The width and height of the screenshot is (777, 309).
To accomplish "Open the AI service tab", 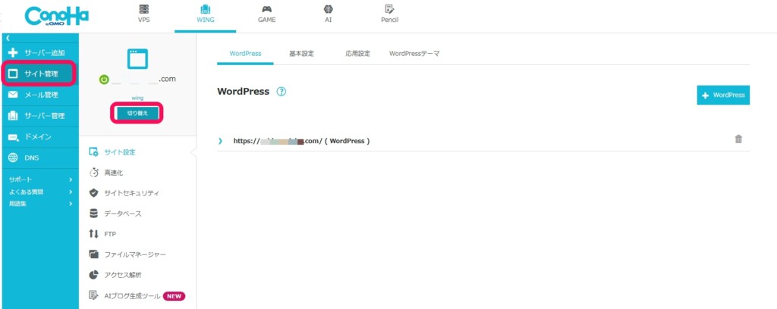I will (x=328, y=14).
